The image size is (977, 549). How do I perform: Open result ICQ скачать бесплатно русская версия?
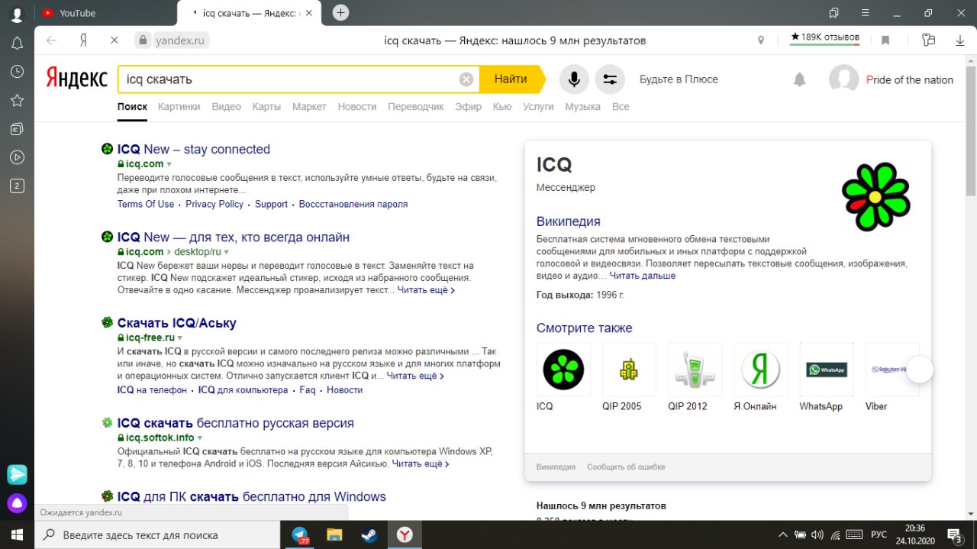coord(236,423)
